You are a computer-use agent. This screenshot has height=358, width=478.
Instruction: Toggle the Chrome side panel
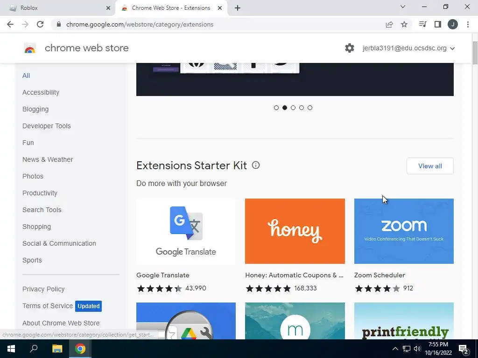[438, 24]
